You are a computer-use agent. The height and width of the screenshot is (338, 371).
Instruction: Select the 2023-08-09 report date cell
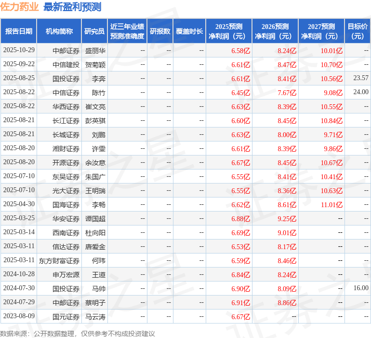pyautogui.click(x=19, y=317)
